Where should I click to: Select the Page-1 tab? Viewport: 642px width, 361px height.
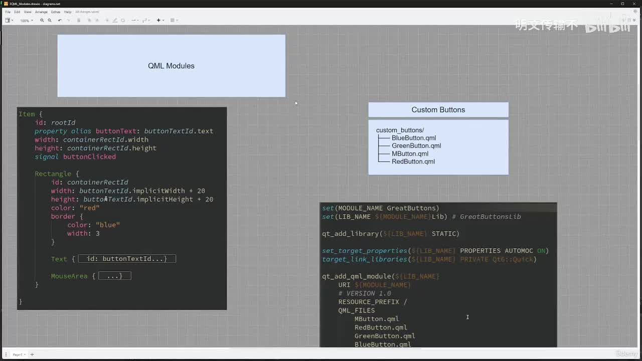tap(18, 354)
